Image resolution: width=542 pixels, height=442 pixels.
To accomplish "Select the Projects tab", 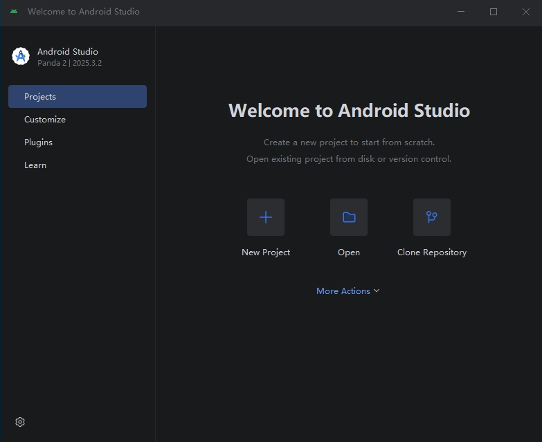I will pos(78,96).
